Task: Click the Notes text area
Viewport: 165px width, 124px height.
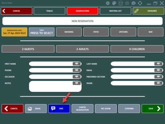Action: click(55, 86)
